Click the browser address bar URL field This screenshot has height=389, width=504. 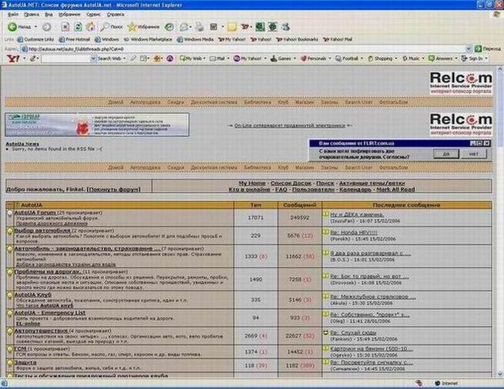[231, 48]
